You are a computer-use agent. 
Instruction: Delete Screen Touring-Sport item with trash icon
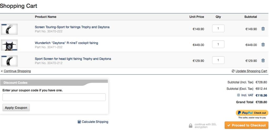[x=263, y=29]
